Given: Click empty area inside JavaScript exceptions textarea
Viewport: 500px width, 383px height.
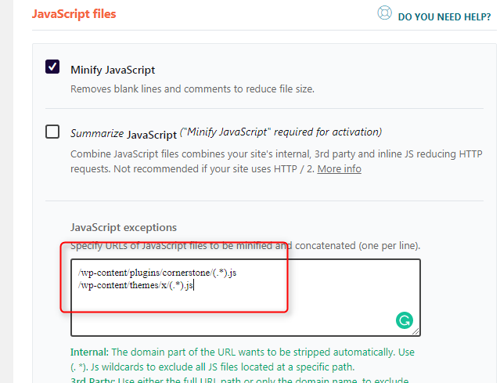Looking at the screenshot, I should point(235,313).
